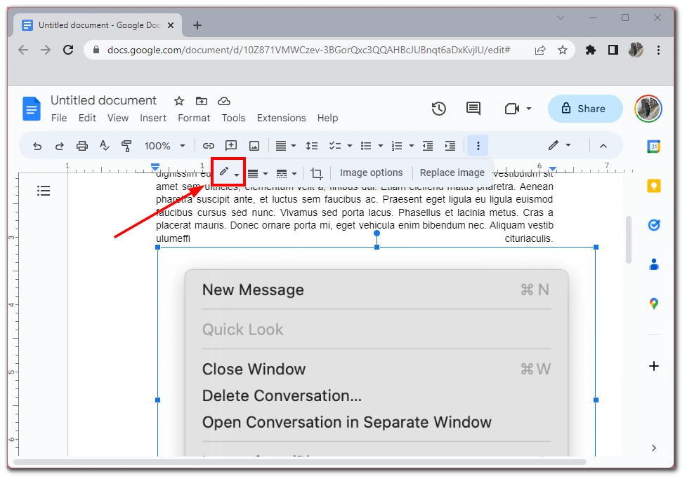
Task: Hide the menus with collapse arrow
Action: coord(603,146)
